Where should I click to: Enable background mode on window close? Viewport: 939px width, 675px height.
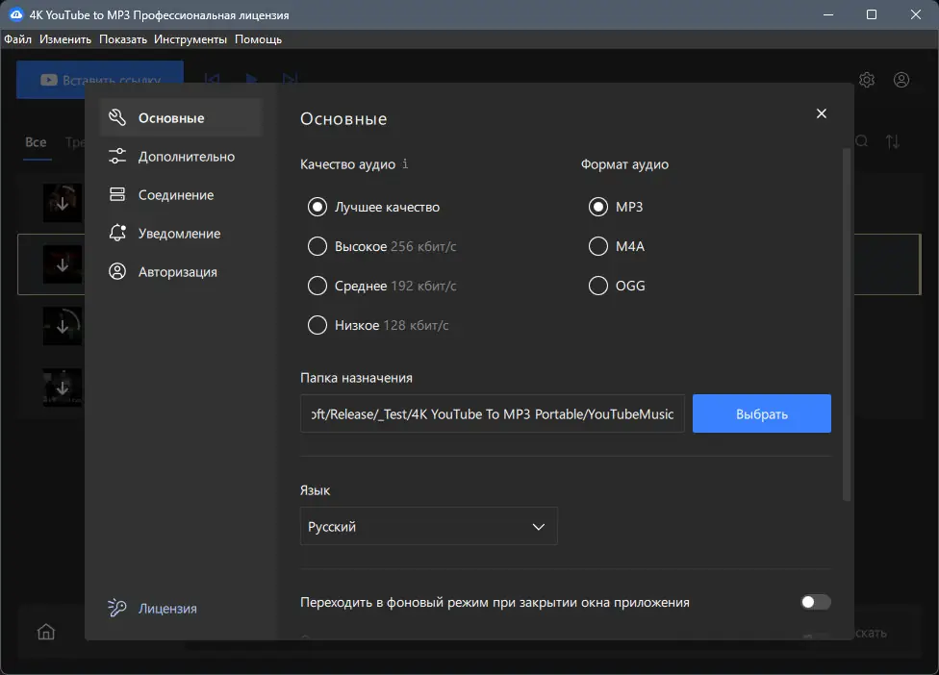point(814,602)
